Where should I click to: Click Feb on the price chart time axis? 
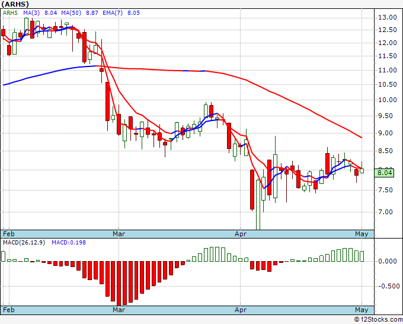pyautogui.click(x=9, y=234)
